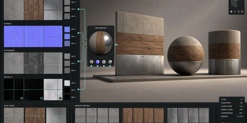This screenshot has width=247, height=123.
Task: Select the solid sphere shading mode icon
Action: coord(231,12)
